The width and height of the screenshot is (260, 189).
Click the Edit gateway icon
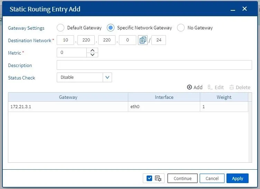(x=210, y=87)
